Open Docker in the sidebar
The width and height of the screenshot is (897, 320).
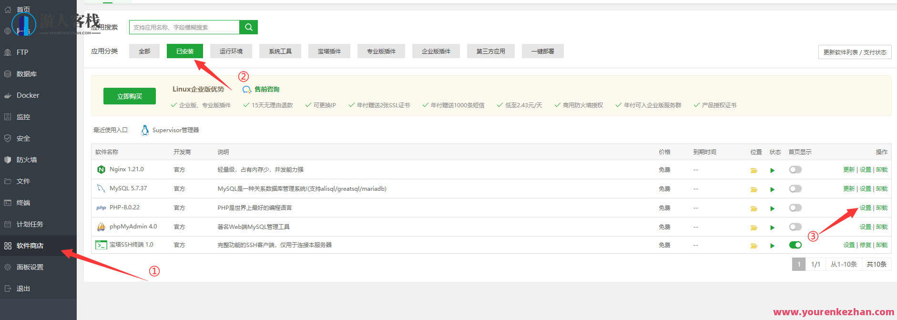[x=38, y=95]
